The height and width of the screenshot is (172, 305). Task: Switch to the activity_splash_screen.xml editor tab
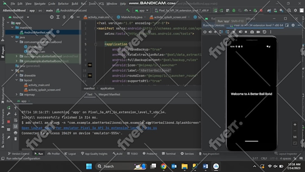click(170, 17)
